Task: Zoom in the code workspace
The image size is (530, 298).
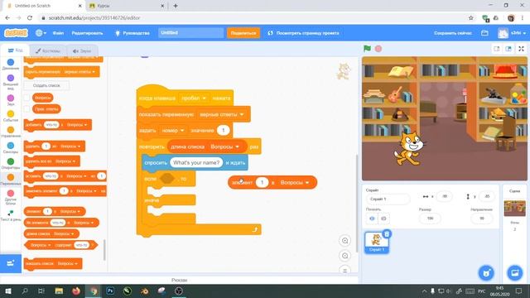Action: click(344, 241)
